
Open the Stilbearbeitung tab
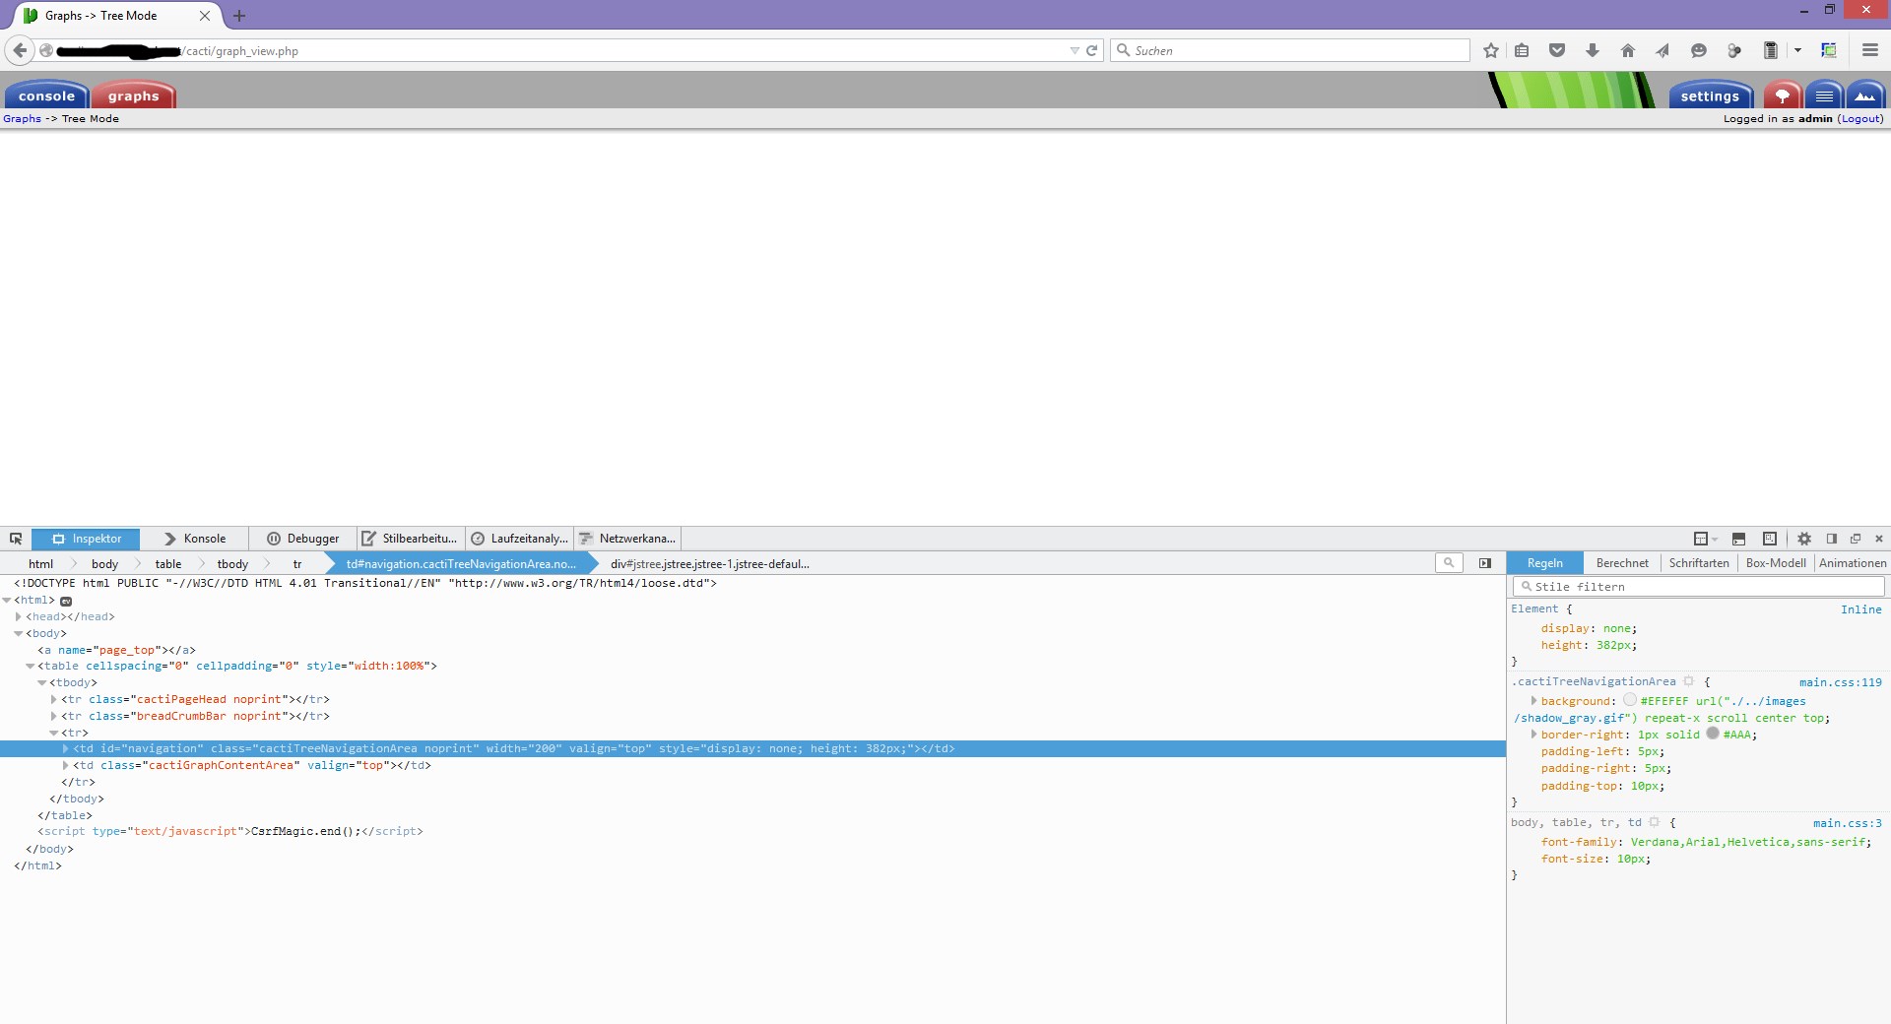pyautogui.click(x=411, y=539)
